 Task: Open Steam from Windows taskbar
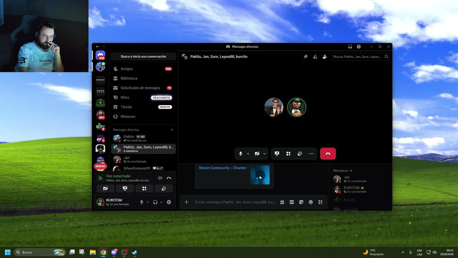point(135,252)
